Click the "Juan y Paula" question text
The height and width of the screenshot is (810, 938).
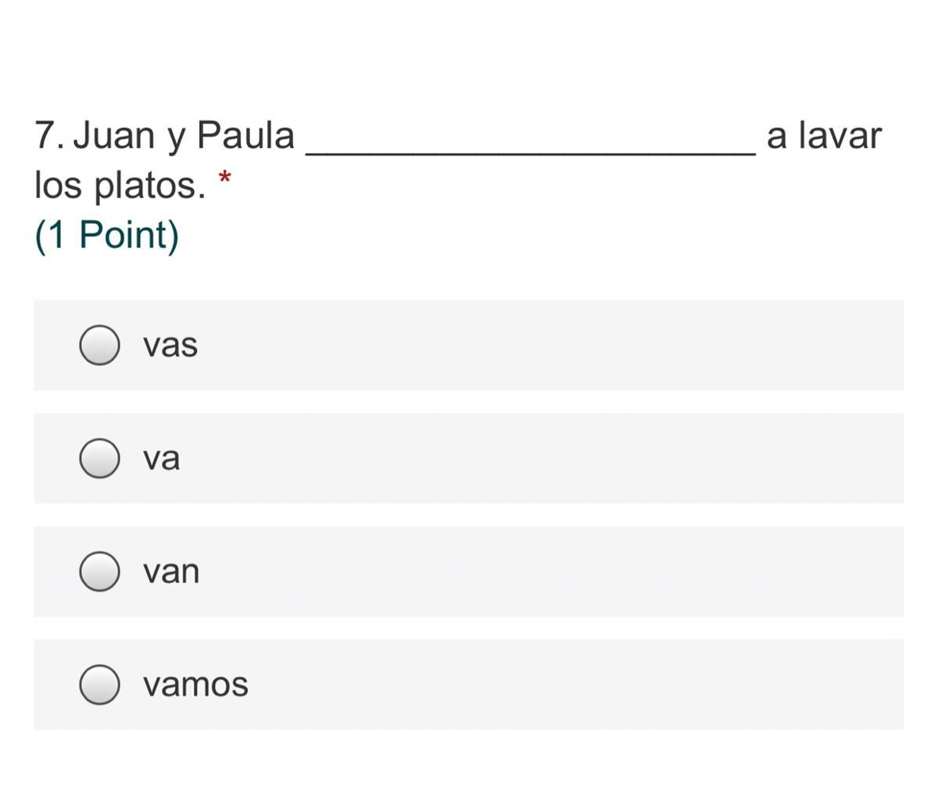click(184, 135)
